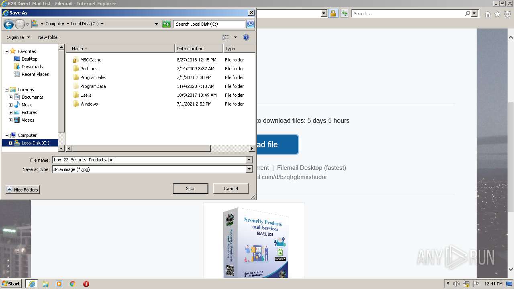
Task: Click Hide Folders button
Action: [x=22, y=190]
